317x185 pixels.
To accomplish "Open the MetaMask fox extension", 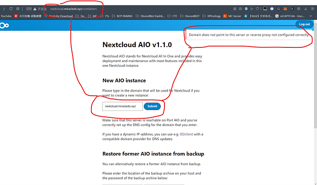I will coord(284,8).
